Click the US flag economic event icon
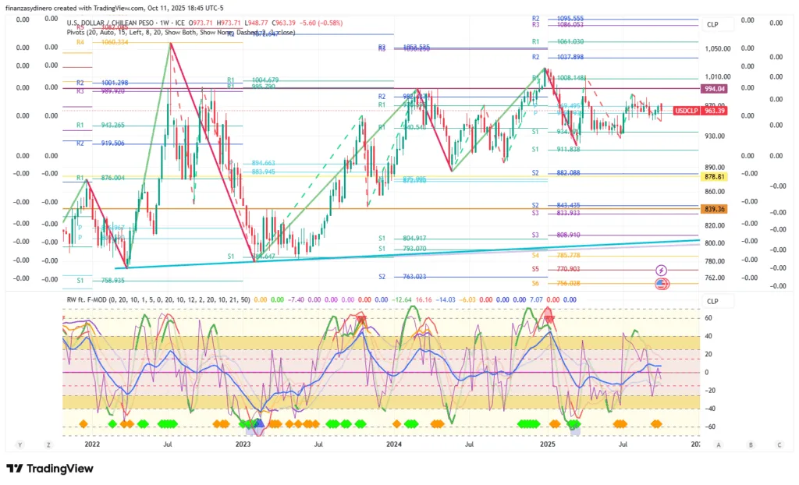The image size is (799, 485). tap(661, 283)
